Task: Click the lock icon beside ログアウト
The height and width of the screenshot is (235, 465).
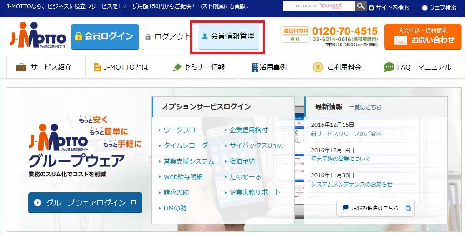Action: (148, 37)
